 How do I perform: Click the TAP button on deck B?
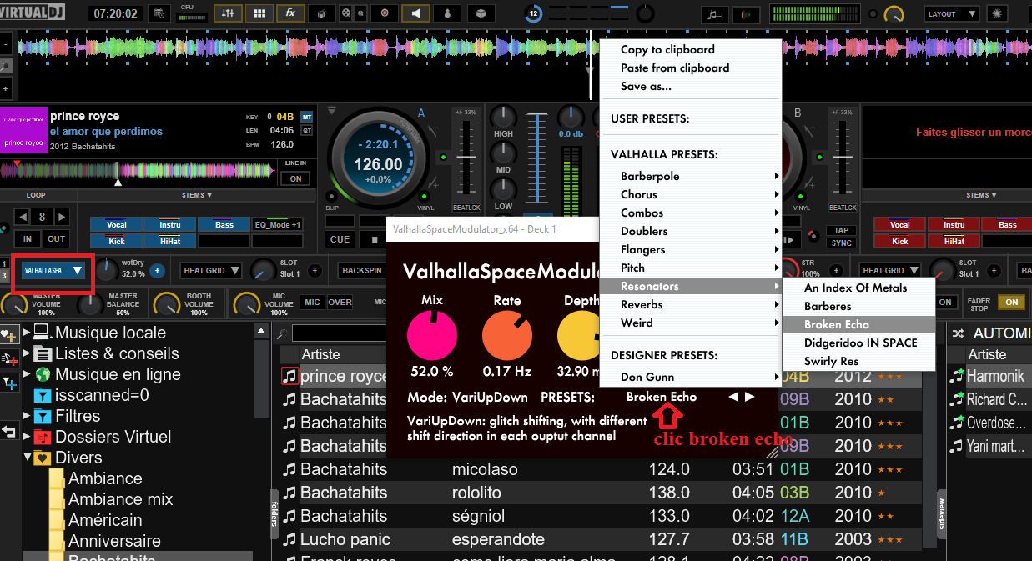coord(841,231)
